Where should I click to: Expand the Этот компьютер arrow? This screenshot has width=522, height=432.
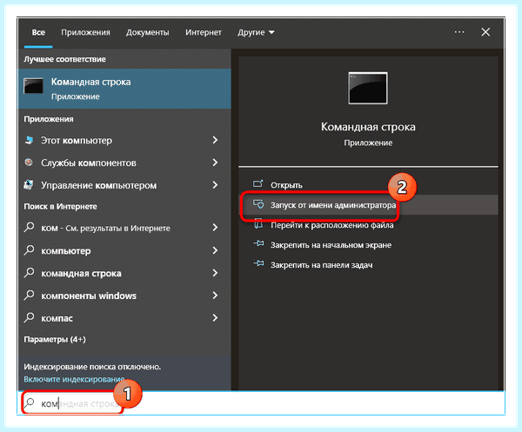click(x=215, y=140)
